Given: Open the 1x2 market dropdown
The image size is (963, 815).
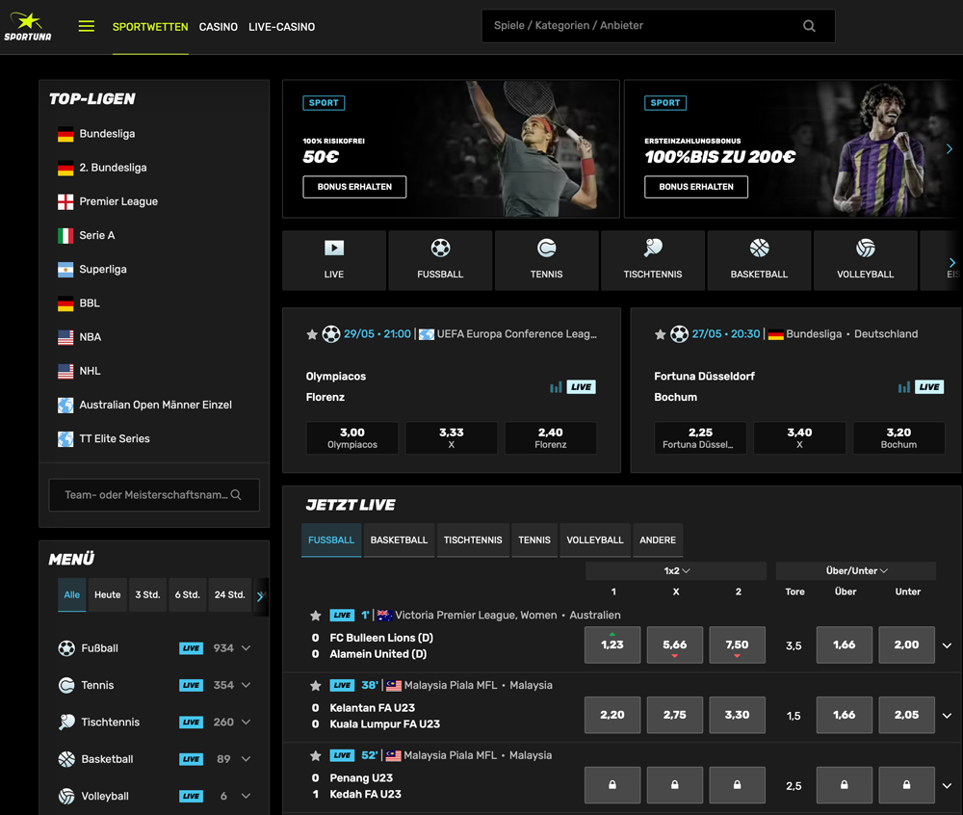Looking at the screenshot, I should (x=676, y=570).
